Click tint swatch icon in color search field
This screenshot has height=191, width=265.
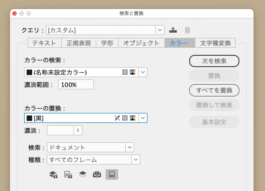click(x=125, y=72)
